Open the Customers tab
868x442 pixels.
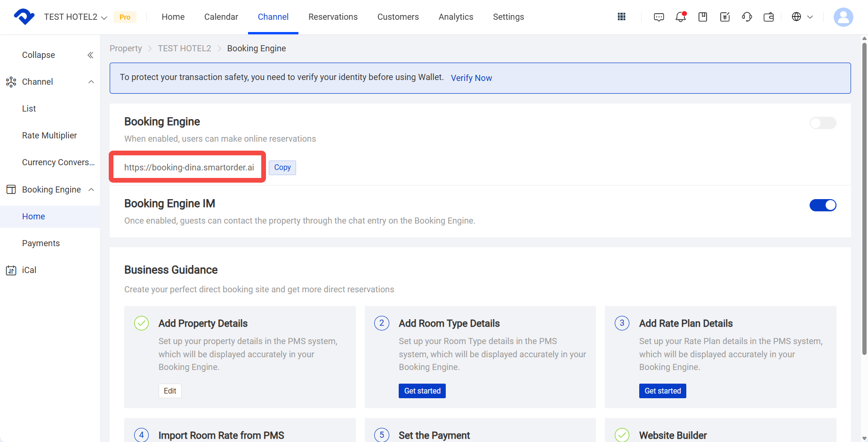398,17
